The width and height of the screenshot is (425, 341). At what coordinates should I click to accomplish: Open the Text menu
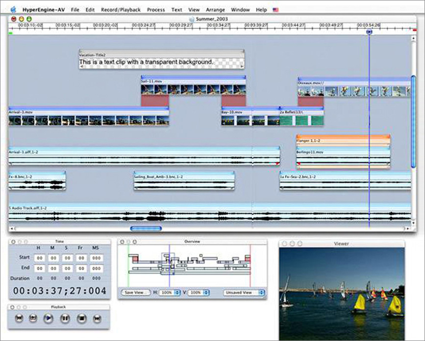(x=177, y=10)
